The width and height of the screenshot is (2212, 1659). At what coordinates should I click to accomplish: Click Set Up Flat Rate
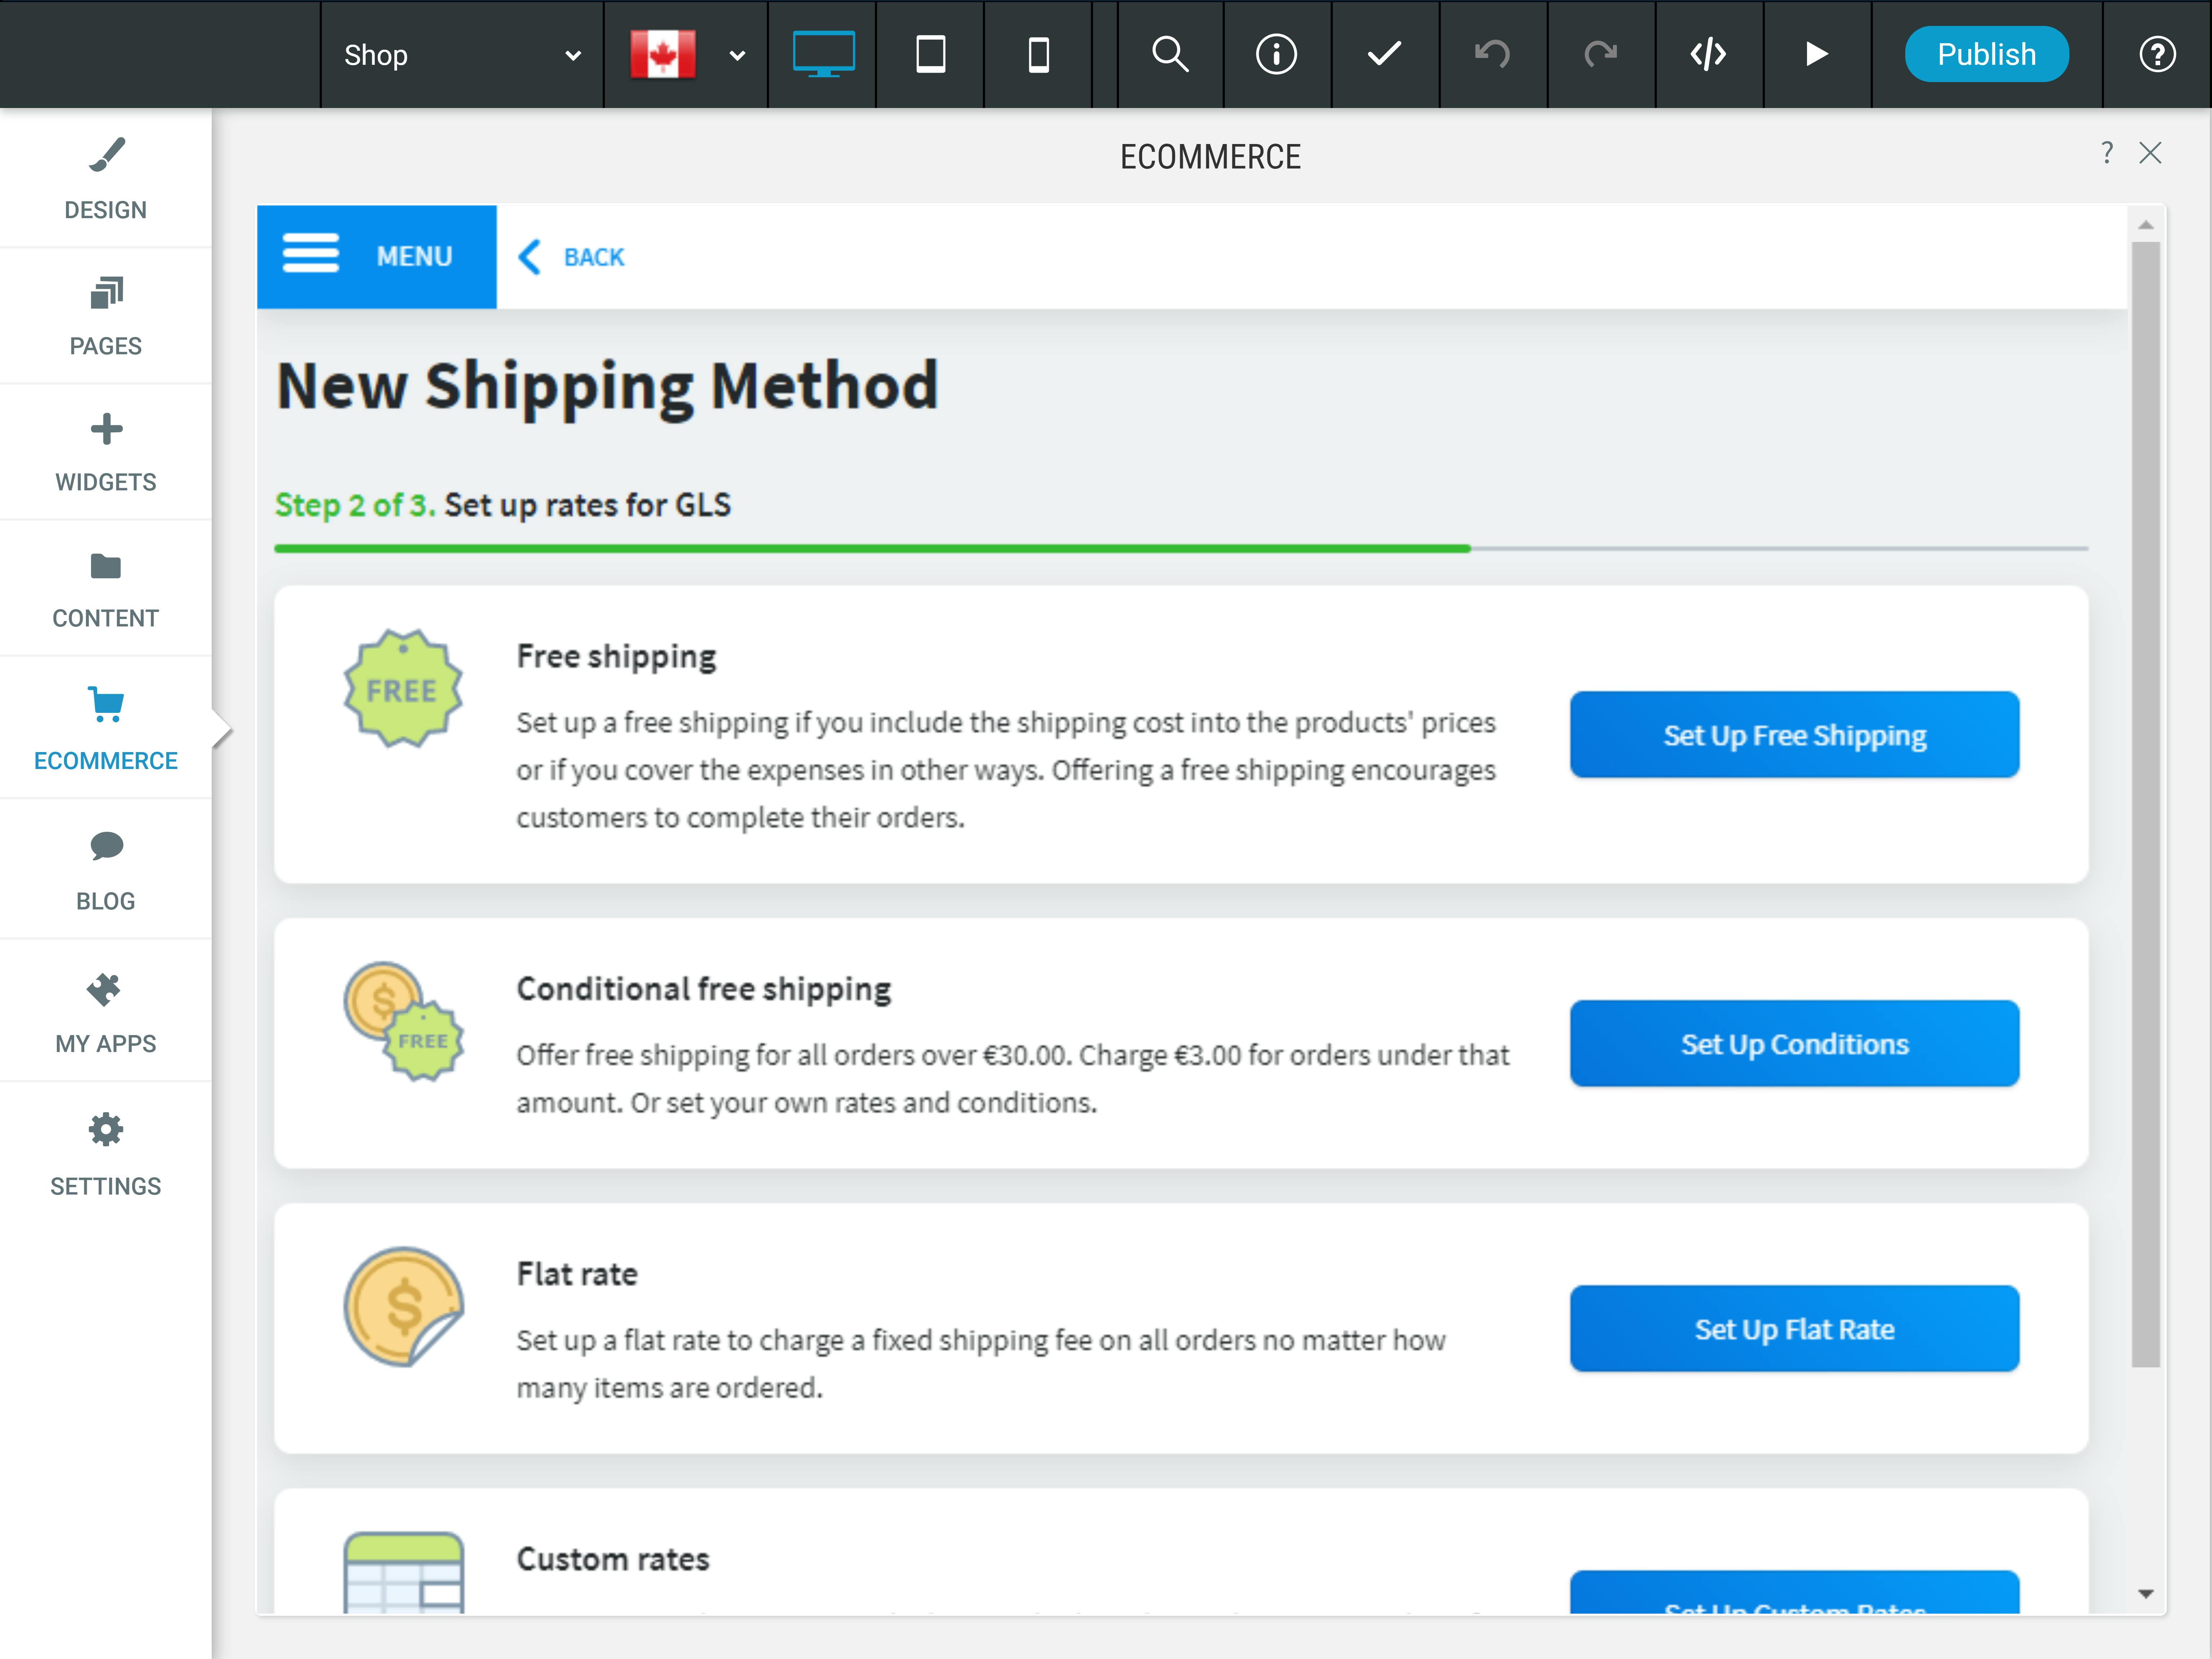1794,1328
